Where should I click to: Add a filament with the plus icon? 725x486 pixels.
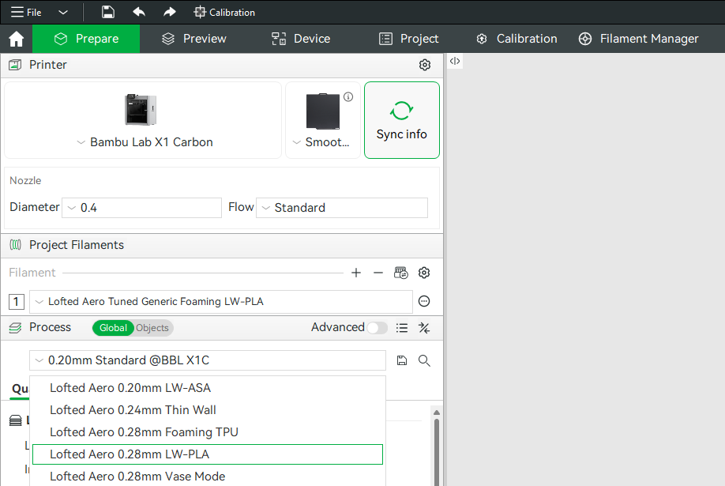(x=356, y=273)
